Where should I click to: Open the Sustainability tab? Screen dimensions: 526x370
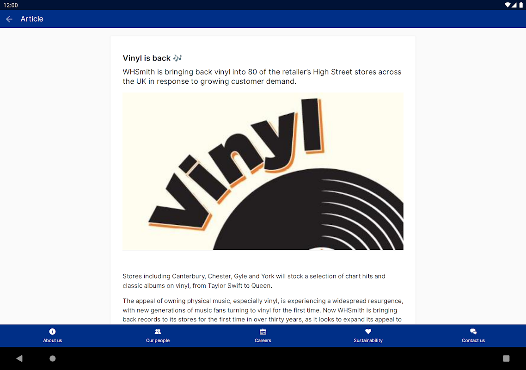368,336
